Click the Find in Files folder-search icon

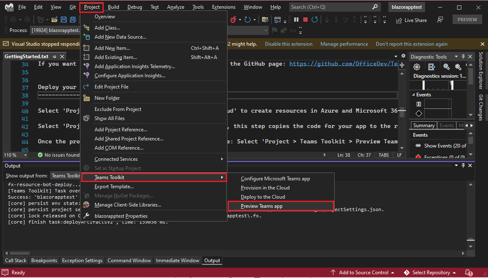265,20
